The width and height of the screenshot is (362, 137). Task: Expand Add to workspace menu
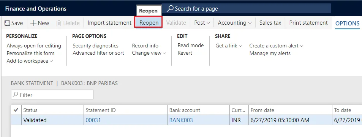pyautogui.click(x=30, y=61)
